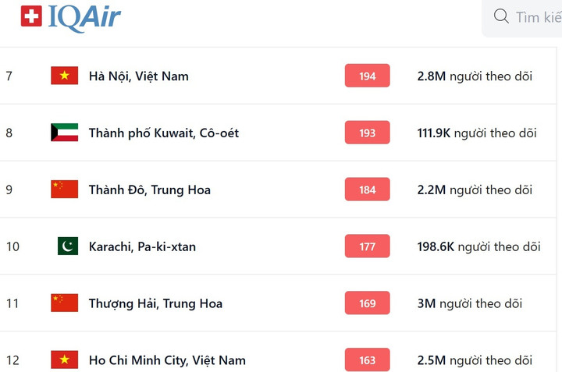
Task: Click the China flag beside Thượng Hải
Action: (64, 303)
